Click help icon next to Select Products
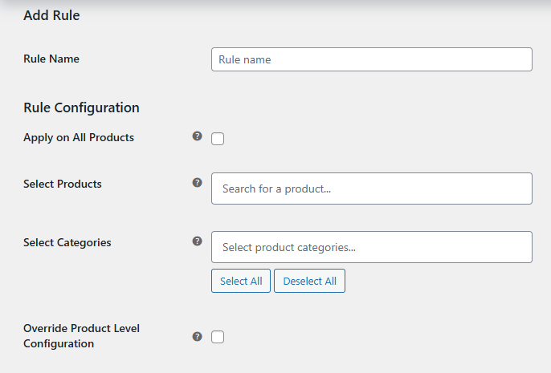Viewport: 551px width, 373px height. 197,183
